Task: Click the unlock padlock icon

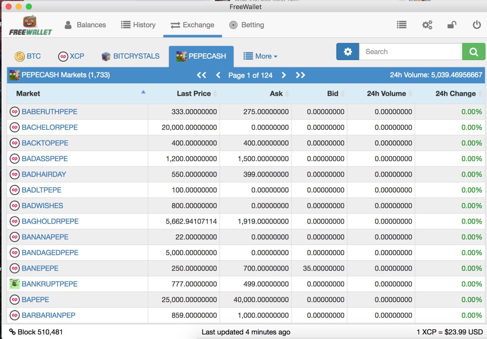Action: tap(452, 25)
